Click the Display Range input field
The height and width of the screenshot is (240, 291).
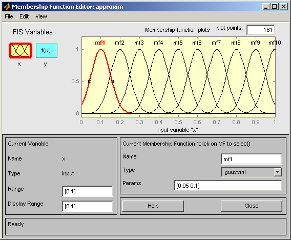pos(88,206)
